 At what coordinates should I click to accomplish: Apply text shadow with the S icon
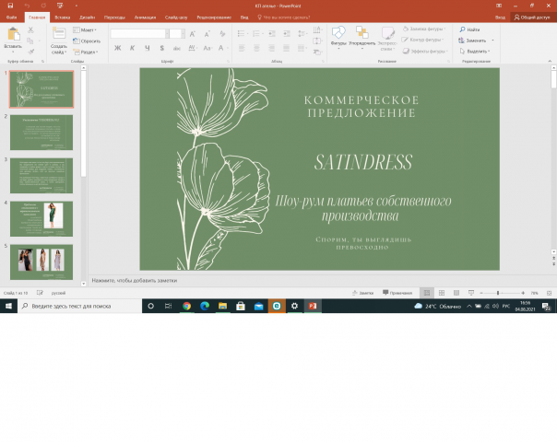(162, 48)
